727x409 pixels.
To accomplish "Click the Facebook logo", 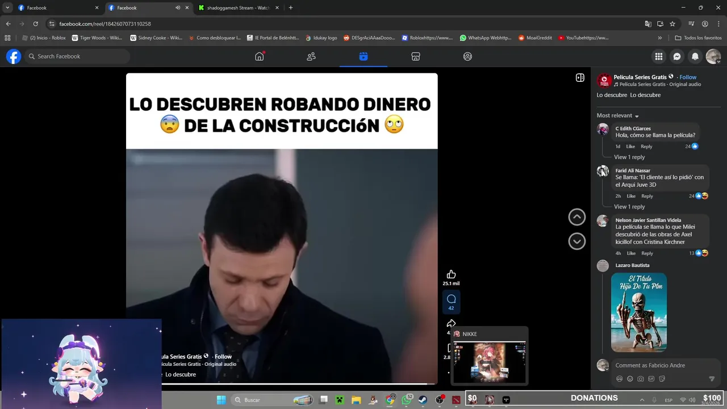I will tap(14, 56).
